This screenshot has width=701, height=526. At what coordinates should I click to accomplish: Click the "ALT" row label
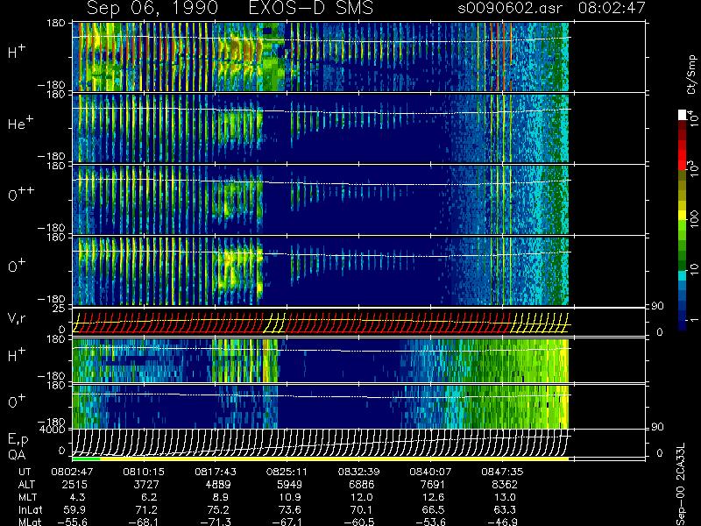pos(26,485)
